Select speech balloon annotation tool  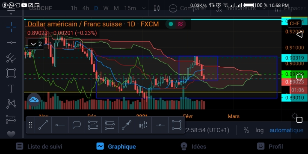coord(77,125)
